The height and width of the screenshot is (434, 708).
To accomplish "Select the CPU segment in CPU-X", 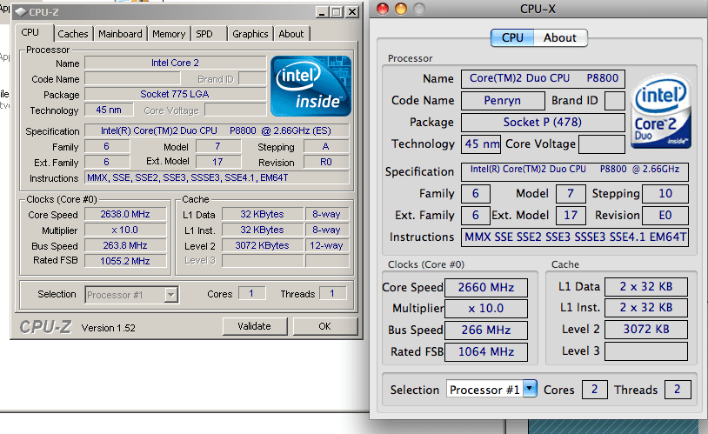I will pos(512,38).
